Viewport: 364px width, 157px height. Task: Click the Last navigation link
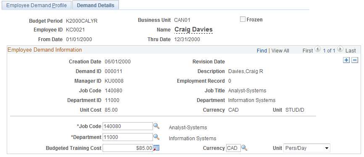tap(351, 51)
